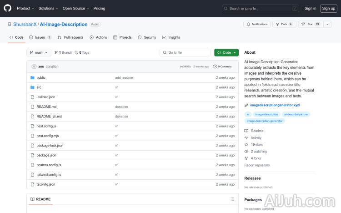The height and width of the screenshot is (213, 341).
Task: Click the README outline list icon
Action: [x=232, y=199]
